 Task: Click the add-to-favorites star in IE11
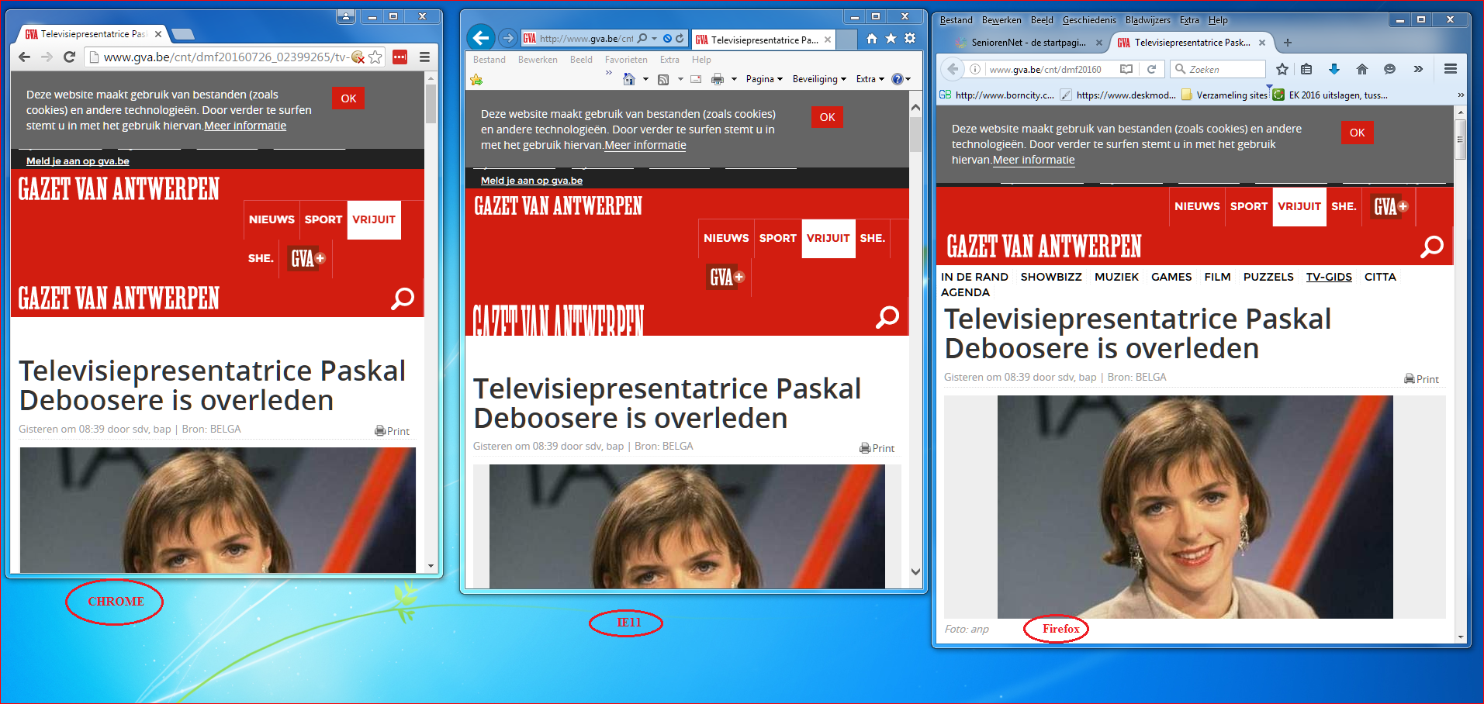point(890,37)
